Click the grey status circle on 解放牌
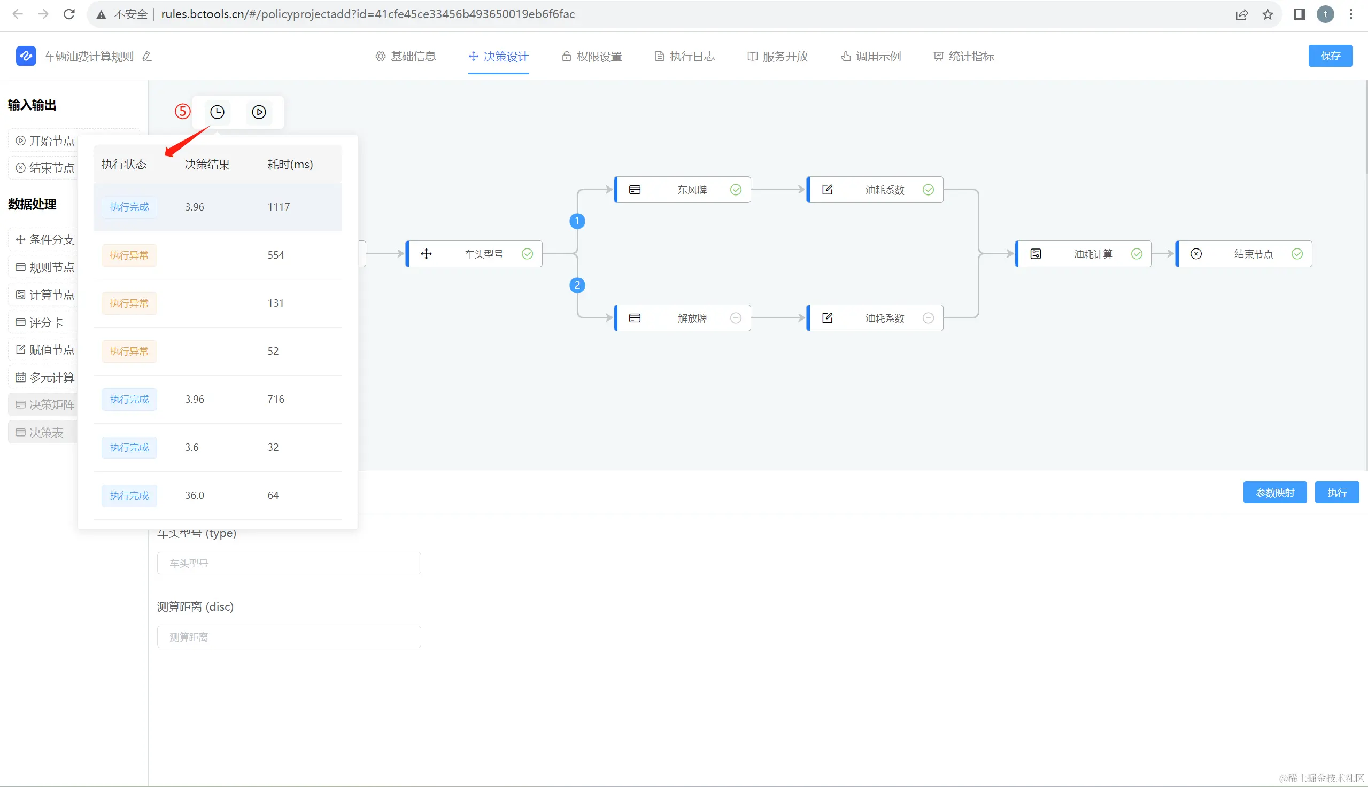This screenshot has width=1368, height=787. coord(736,318)
